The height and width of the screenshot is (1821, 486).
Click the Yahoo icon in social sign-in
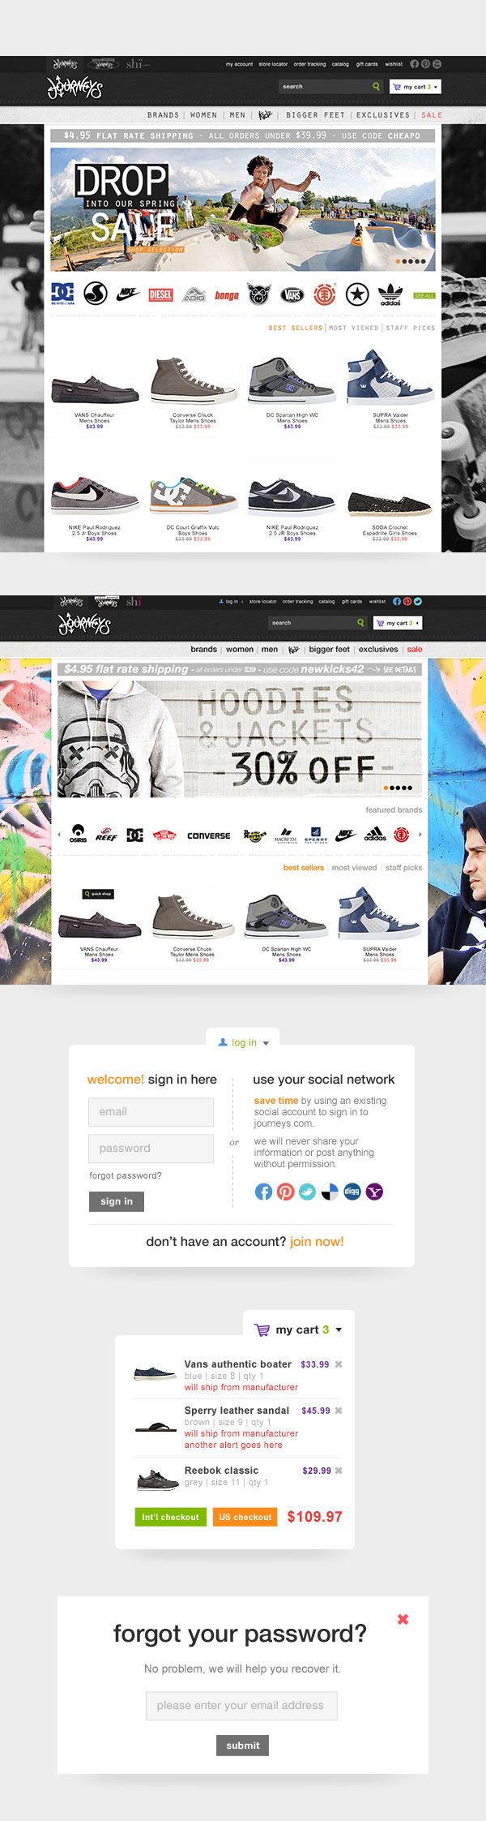[x=374, y=1192]
